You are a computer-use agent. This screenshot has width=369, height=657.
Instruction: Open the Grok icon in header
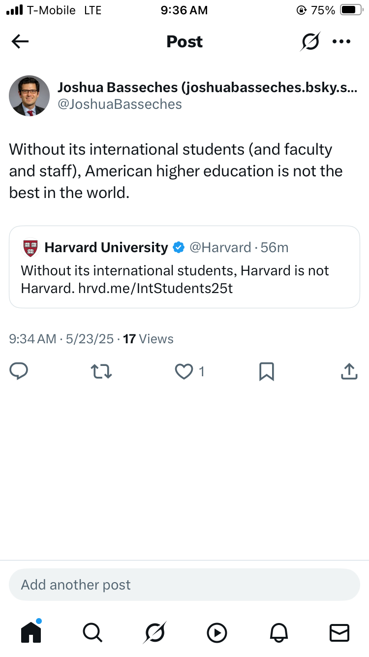tap(310, 42)
